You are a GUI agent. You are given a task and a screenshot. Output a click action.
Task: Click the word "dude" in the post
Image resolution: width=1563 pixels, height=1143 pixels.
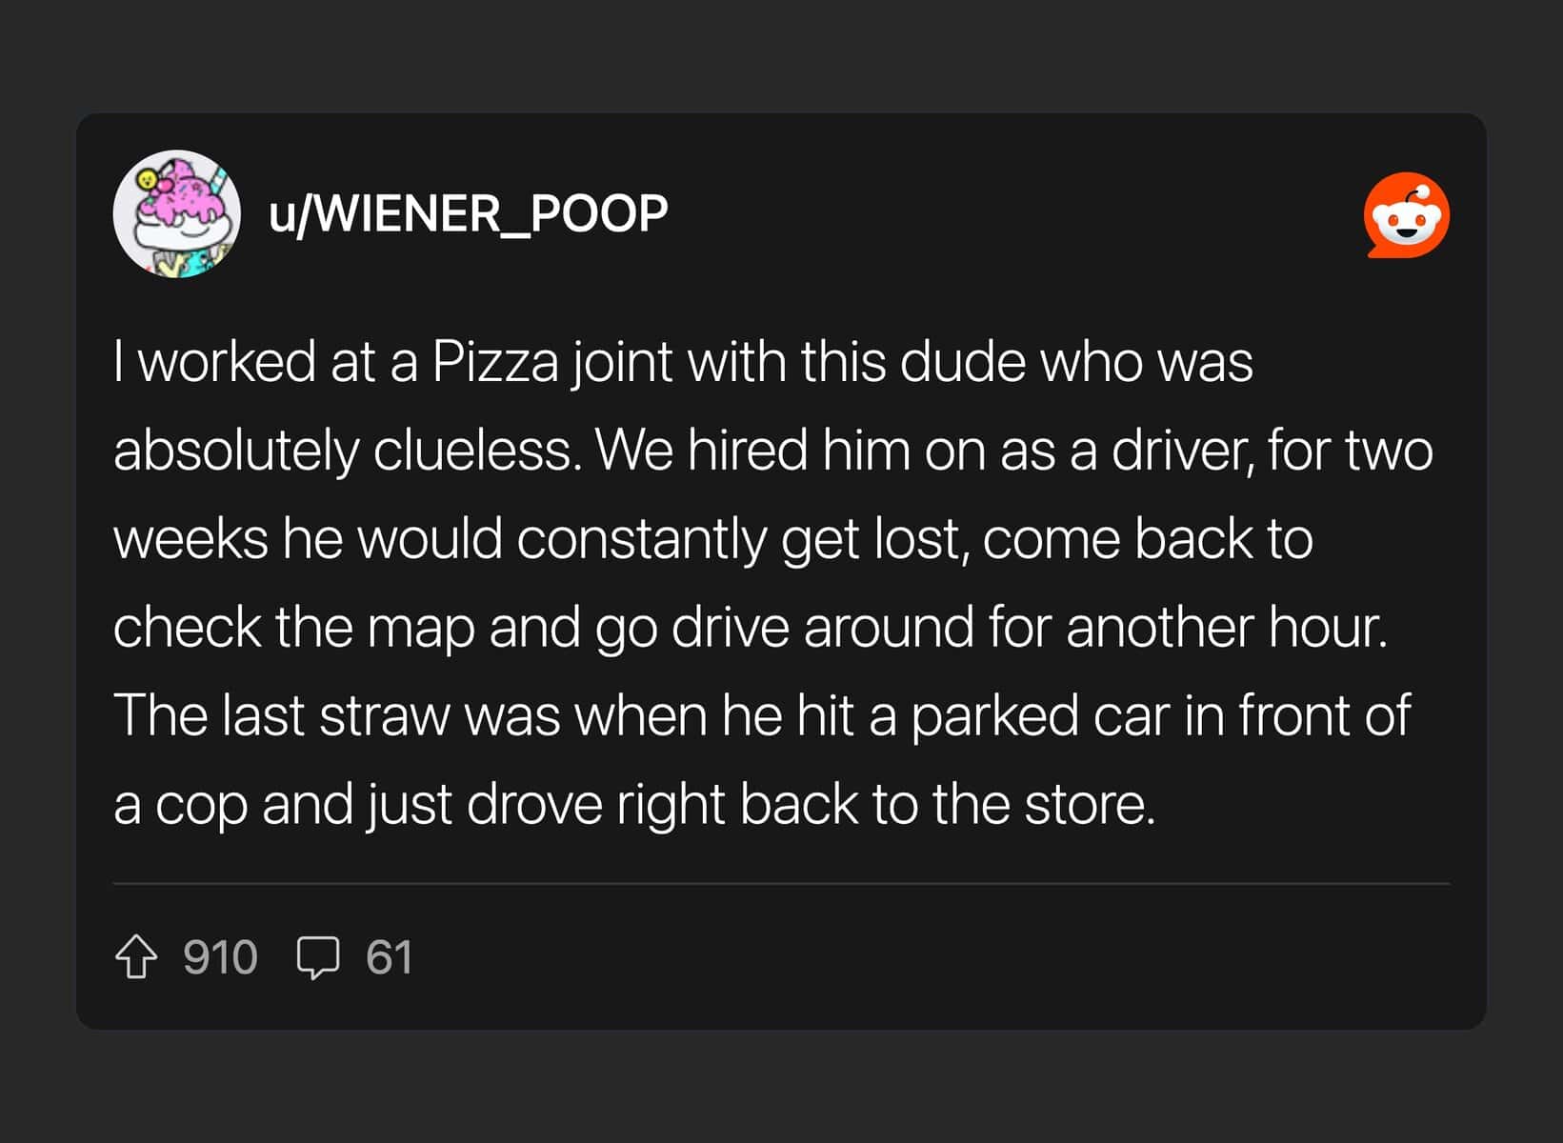click(x=961, y=363)
